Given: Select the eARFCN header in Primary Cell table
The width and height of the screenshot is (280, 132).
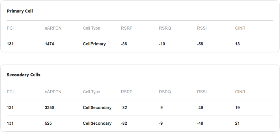Looking at the screenshot, I should [x=53, y=28].
